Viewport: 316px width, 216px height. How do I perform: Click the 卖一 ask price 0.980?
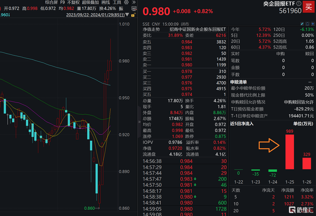[187, 65]
